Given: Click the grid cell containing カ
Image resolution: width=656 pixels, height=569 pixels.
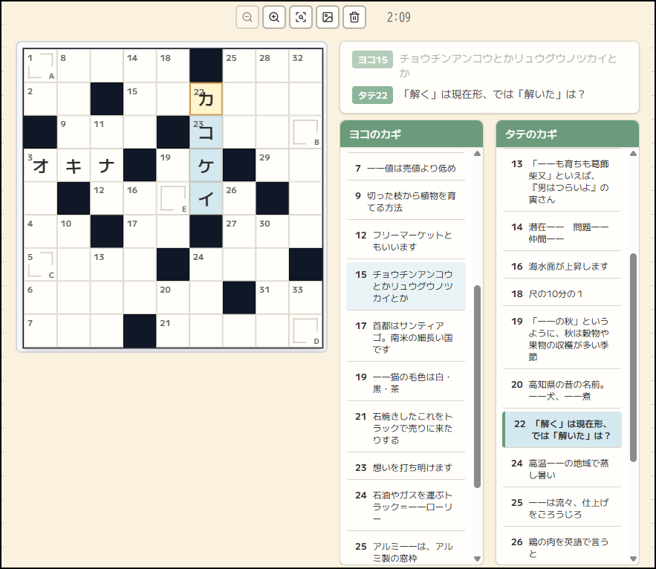Looking at the screenshot, I should (206, 98).
